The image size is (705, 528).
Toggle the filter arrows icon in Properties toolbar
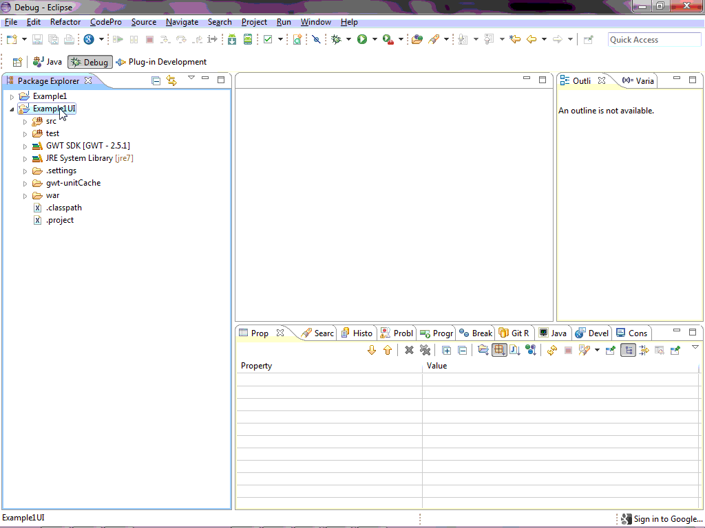click(x=644, y=350)
